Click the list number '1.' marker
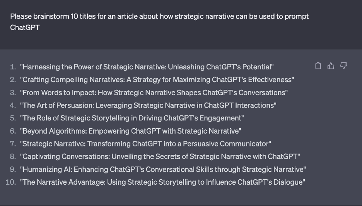 click(x=13, y=67)
